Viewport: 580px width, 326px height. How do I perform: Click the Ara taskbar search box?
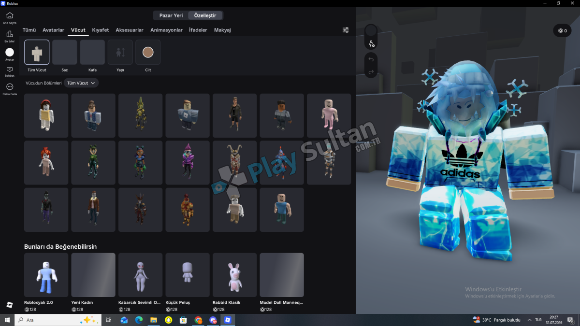coord(58,320)
